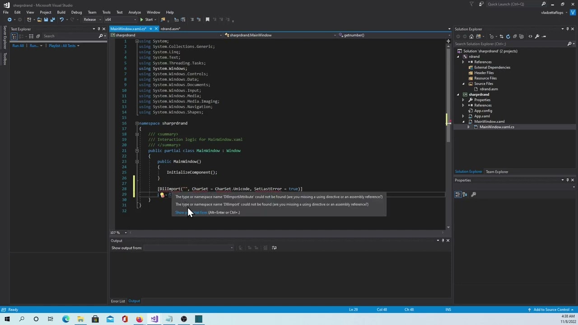Open the x64 platform dropdown
This screenshot has height=325, width=578.
[121, 19]
